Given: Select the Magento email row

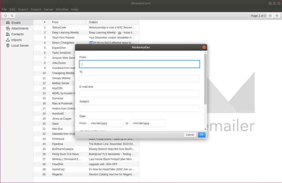Looking at the screenshot, I should click(x=86, y=174).
